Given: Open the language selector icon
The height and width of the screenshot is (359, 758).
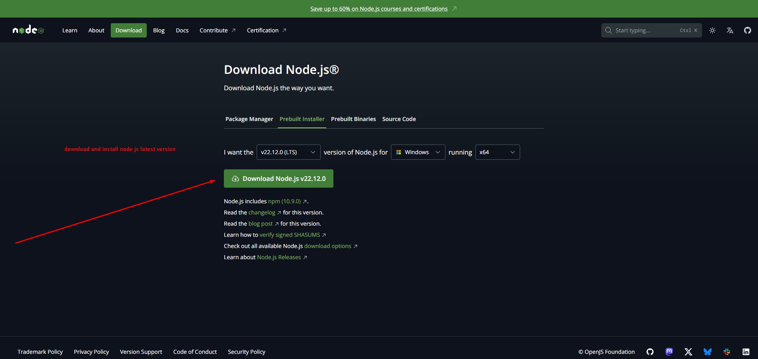Looking at the screenshot, I should coord(730,30).
